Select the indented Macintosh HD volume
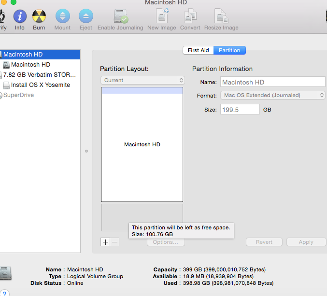This screenshot has width=327, height=296. point(40,65)
